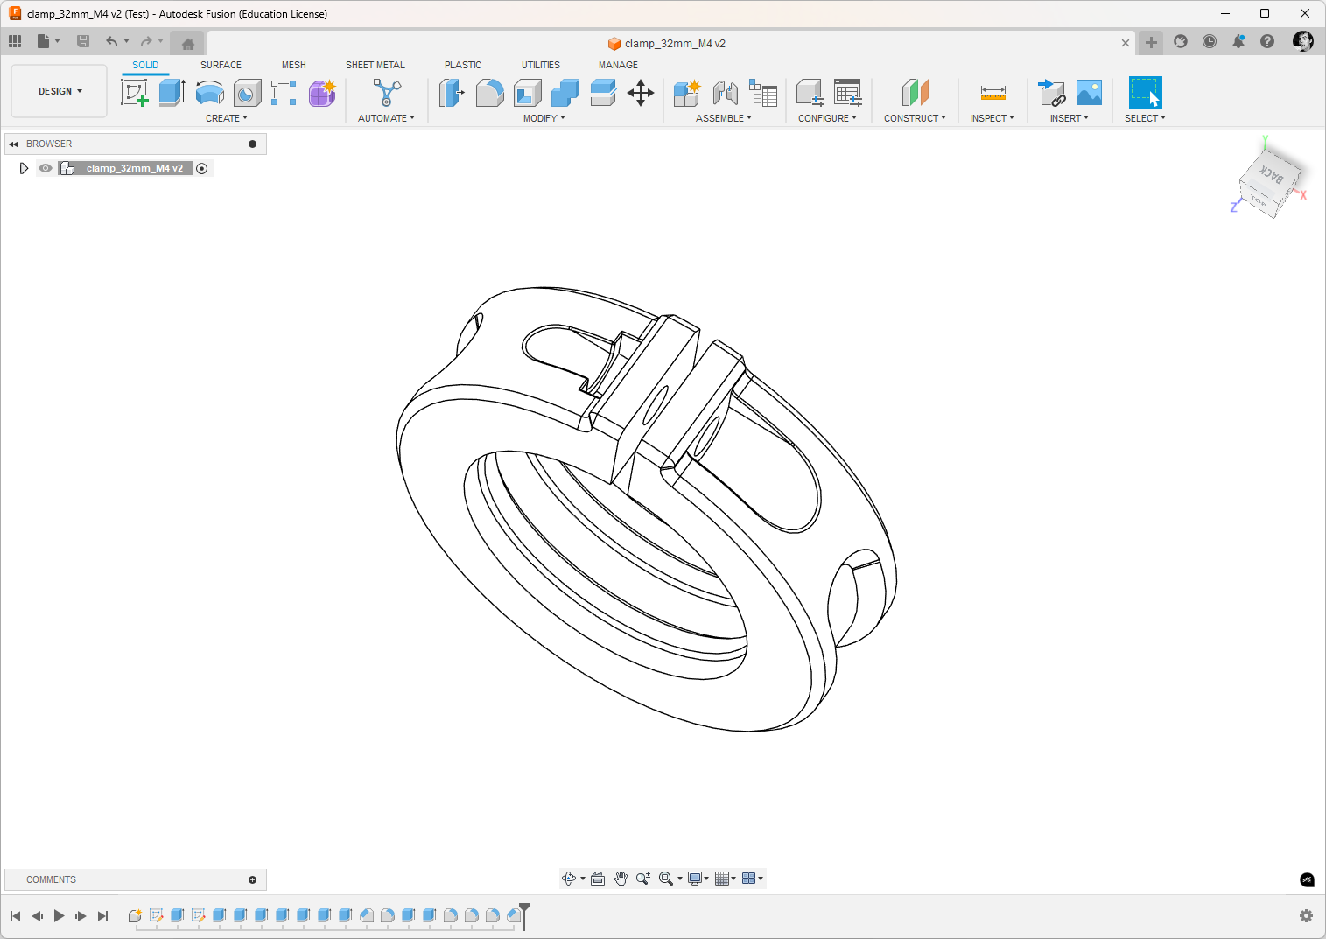Expand the Comments panel with the plus button
Image resolution: width=1326 pixels, height=939 pixels.
click(253, 879)
